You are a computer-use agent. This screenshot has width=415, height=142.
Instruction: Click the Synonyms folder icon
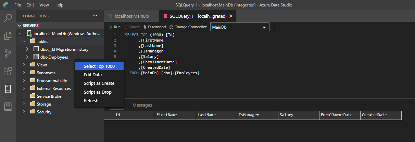[33, 73]
